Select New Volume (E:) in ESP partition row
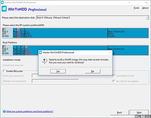 128,33
